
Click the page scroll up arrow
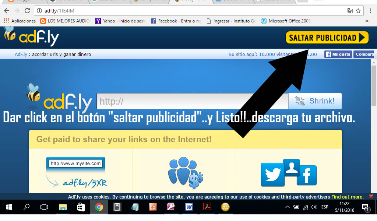pyautogui.click(x=374, y=63)
